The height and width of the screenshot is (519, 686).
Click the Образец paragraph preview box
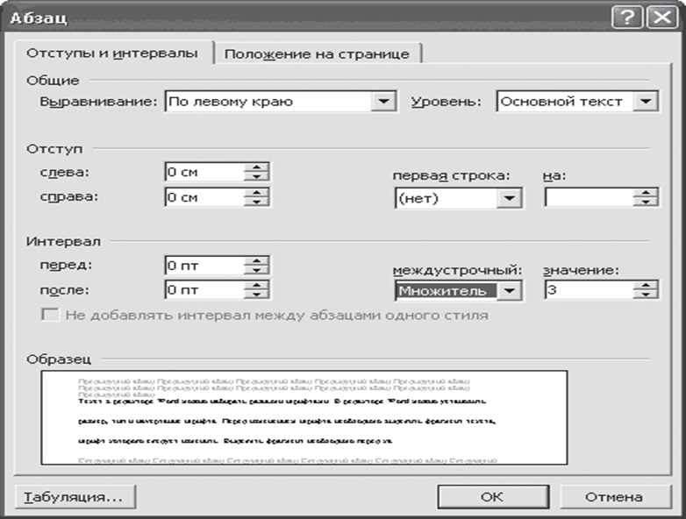304,417
